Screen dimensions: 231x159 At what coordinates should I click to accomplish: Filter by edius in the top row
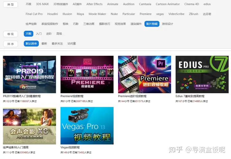click(x=207, y=4)
